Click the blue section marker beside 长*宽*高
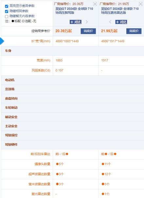Image resolution: width=144 pixels, height=198 pixels. 2,41
